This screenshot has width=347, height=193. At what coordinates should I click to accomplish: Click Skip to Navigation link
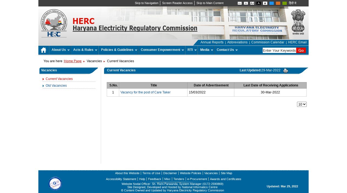[x=146, y=3]
